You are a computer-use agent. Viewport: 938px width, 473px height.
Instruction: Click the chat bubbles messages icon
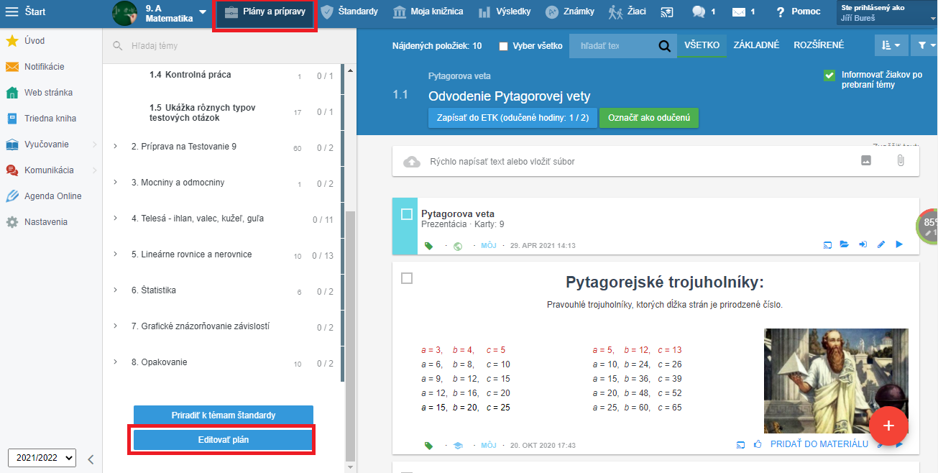698,12
